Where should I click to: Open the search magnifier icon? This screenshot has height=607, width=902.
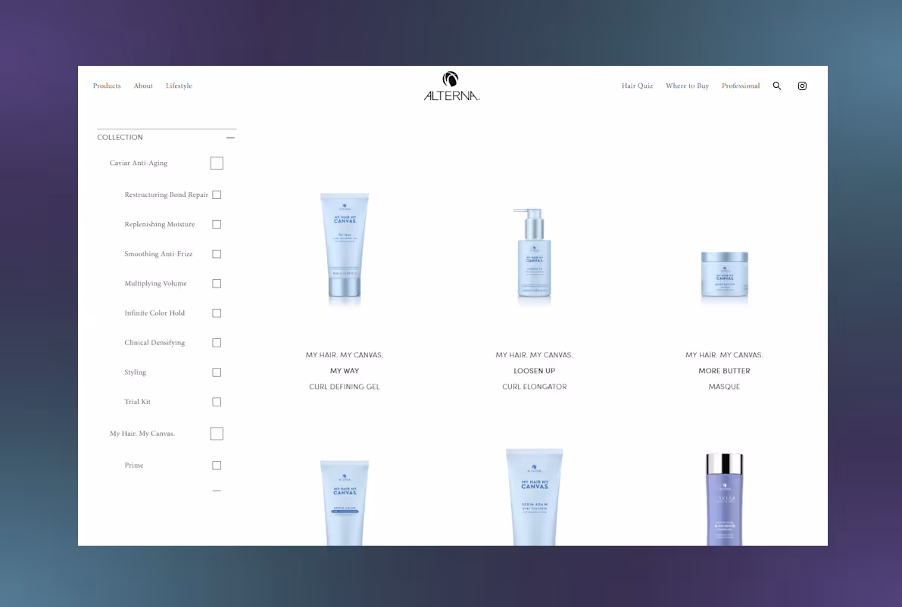point(776,86)
